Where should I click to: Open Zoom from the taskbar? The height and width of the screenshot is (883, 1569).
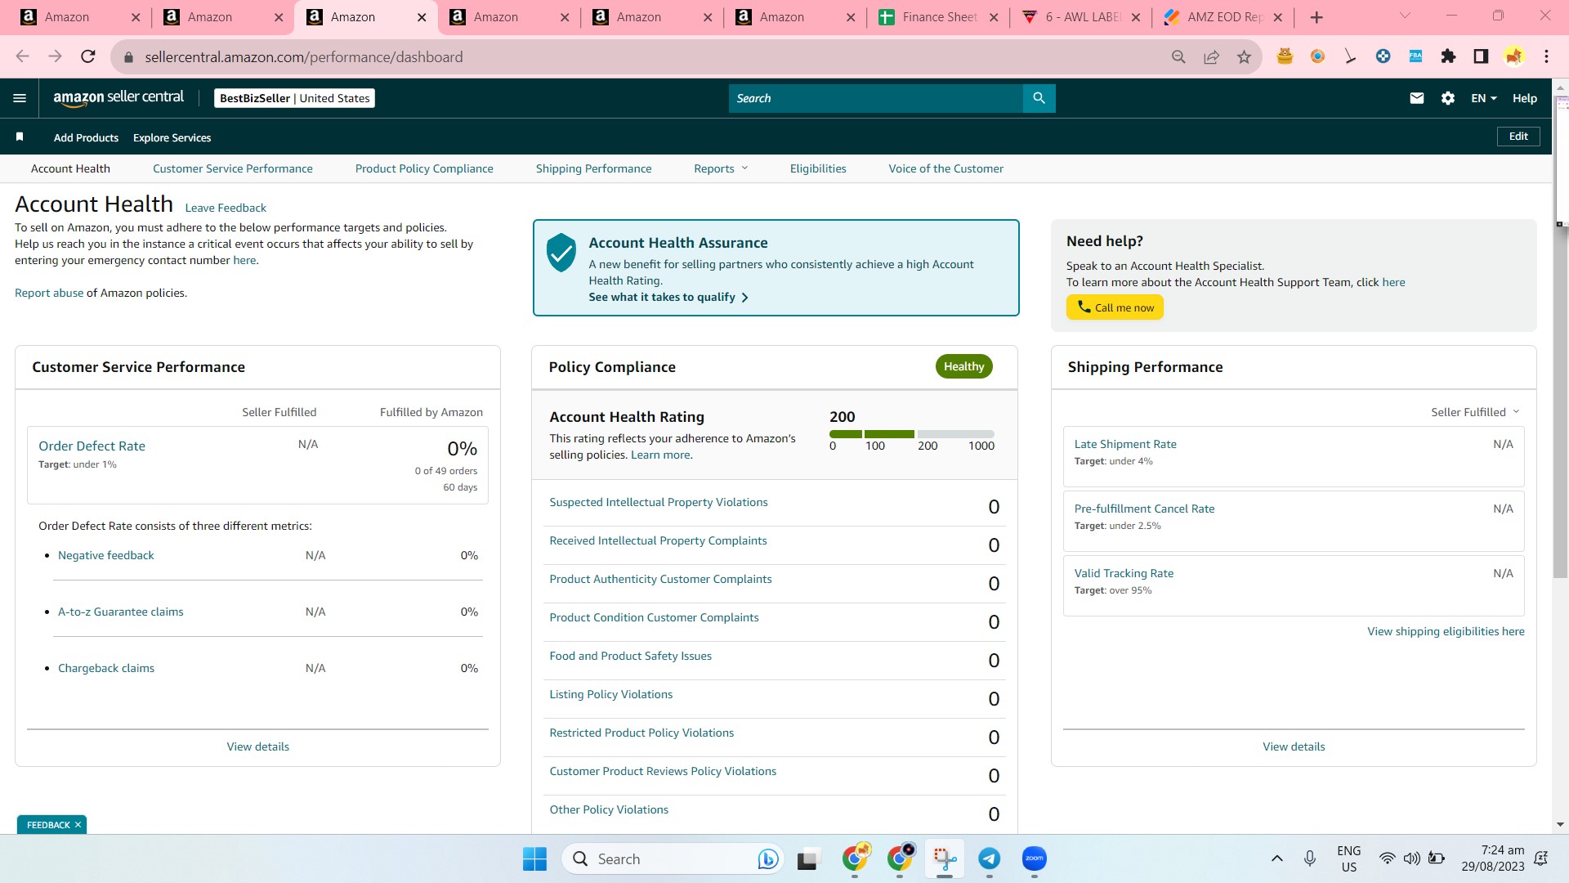[x=1034, y=858]
